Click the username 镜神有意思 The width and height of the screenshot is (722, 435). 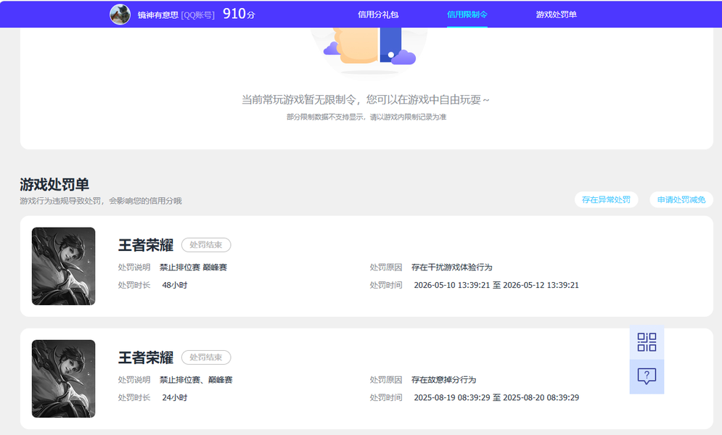[x=157, y=15]
